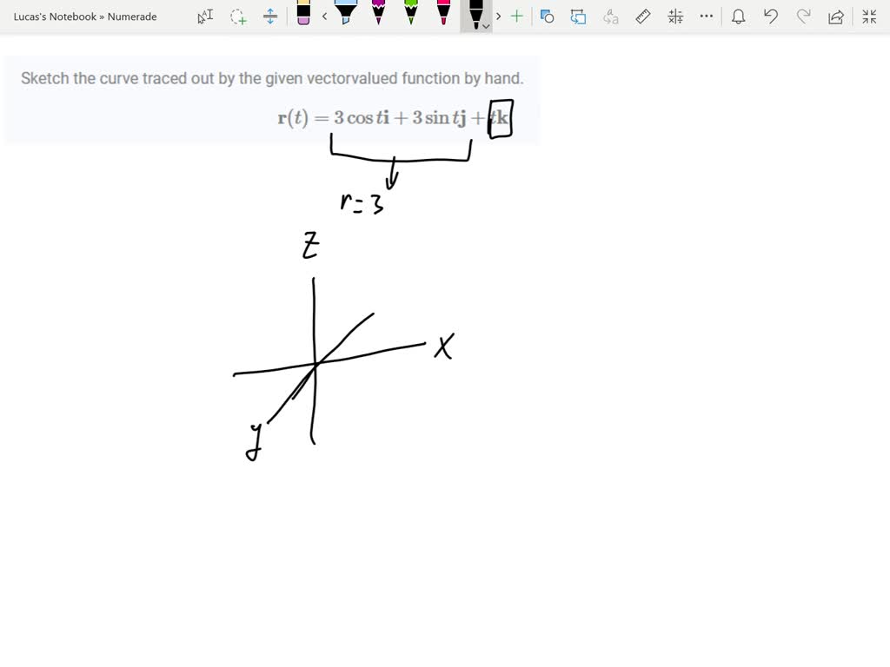Add a new pen with the plus button
The image size is (890, 667).
(x=517, y=16)
